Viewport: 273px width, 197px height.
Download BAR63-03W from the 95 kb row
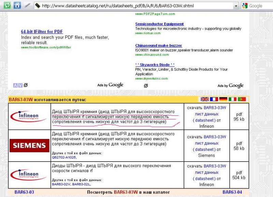click(x=215, y=108)
